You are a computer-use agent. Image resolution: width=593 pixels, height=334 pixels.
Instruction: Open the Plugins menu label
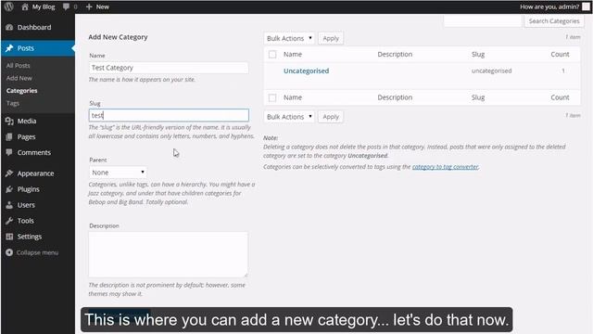(29, 189)
